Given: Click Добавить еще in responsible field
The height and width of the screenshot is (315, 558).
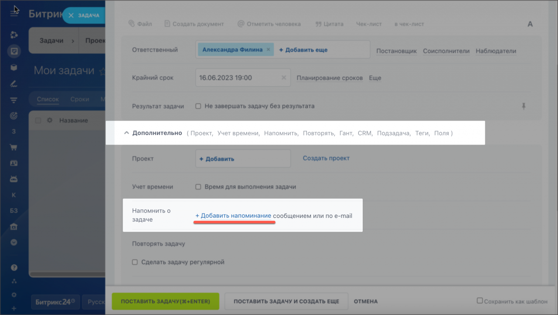Looking at the screenshot, I should pyautogui.click(x=303, y=50).
